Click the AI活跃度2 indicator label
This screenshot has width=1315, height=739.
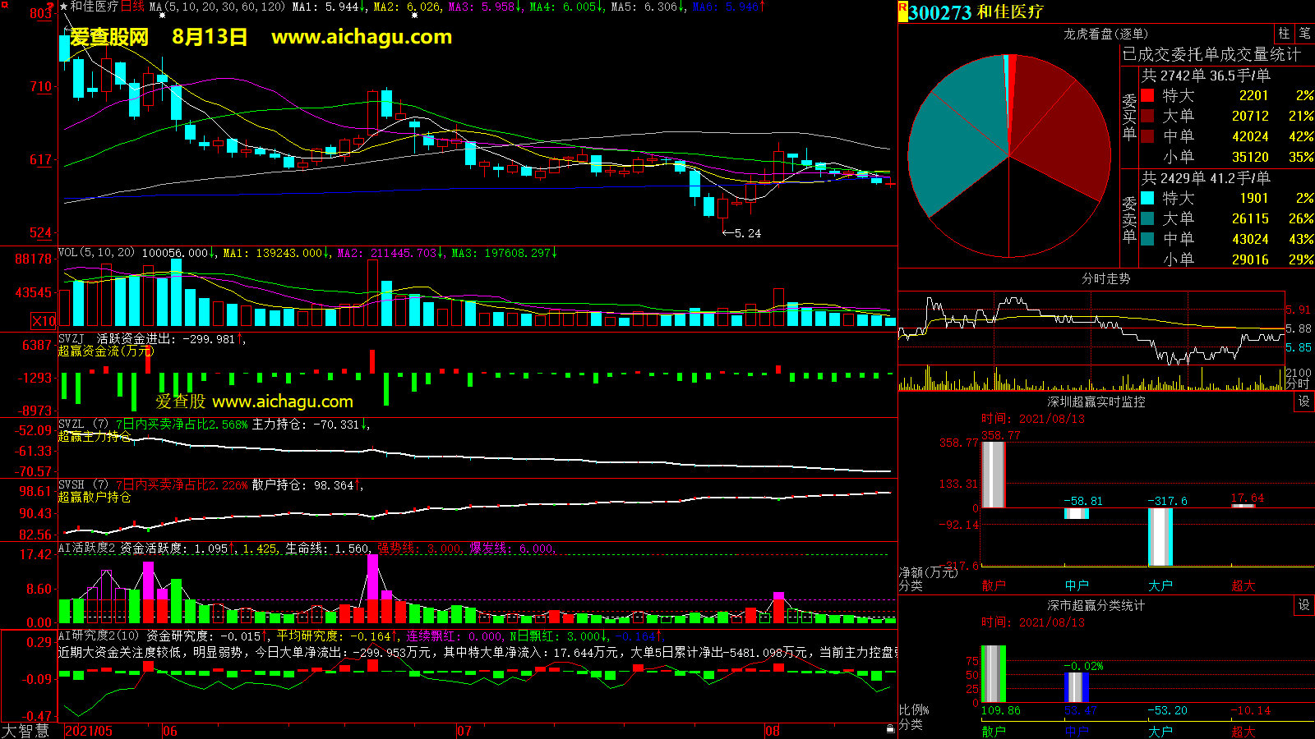coord(87,549)
